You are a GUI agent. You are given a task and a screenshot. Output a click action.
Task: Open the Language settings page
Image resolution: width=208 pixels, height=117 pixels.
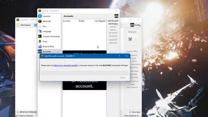(49, 31)
